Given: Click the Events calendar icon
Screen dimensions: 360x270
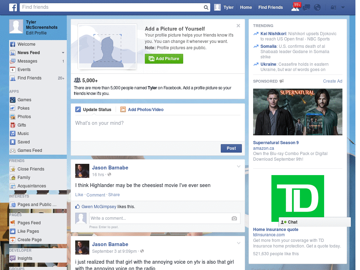Looking at the screenshot, I should 13,70.
